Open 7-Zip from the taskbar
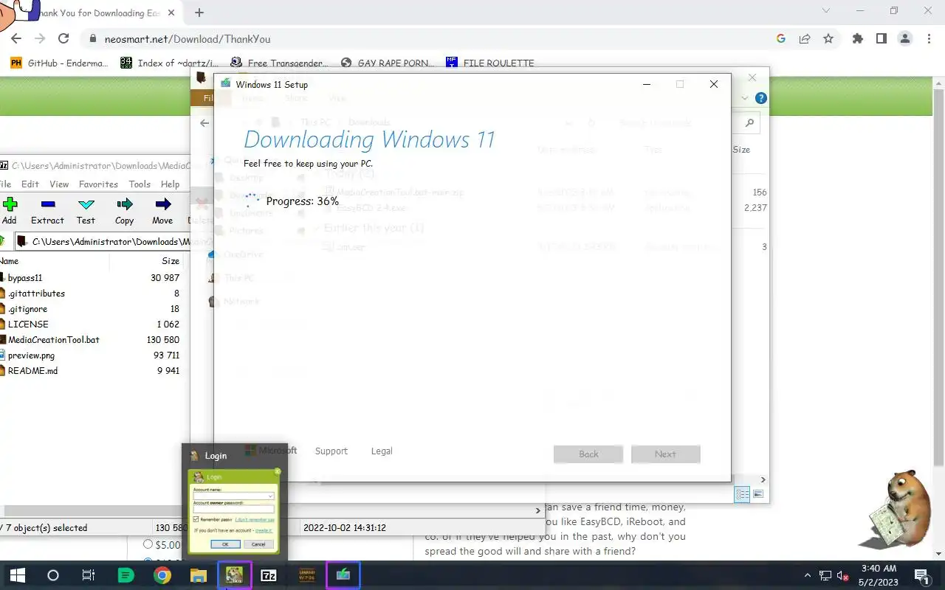 (269, 575)
